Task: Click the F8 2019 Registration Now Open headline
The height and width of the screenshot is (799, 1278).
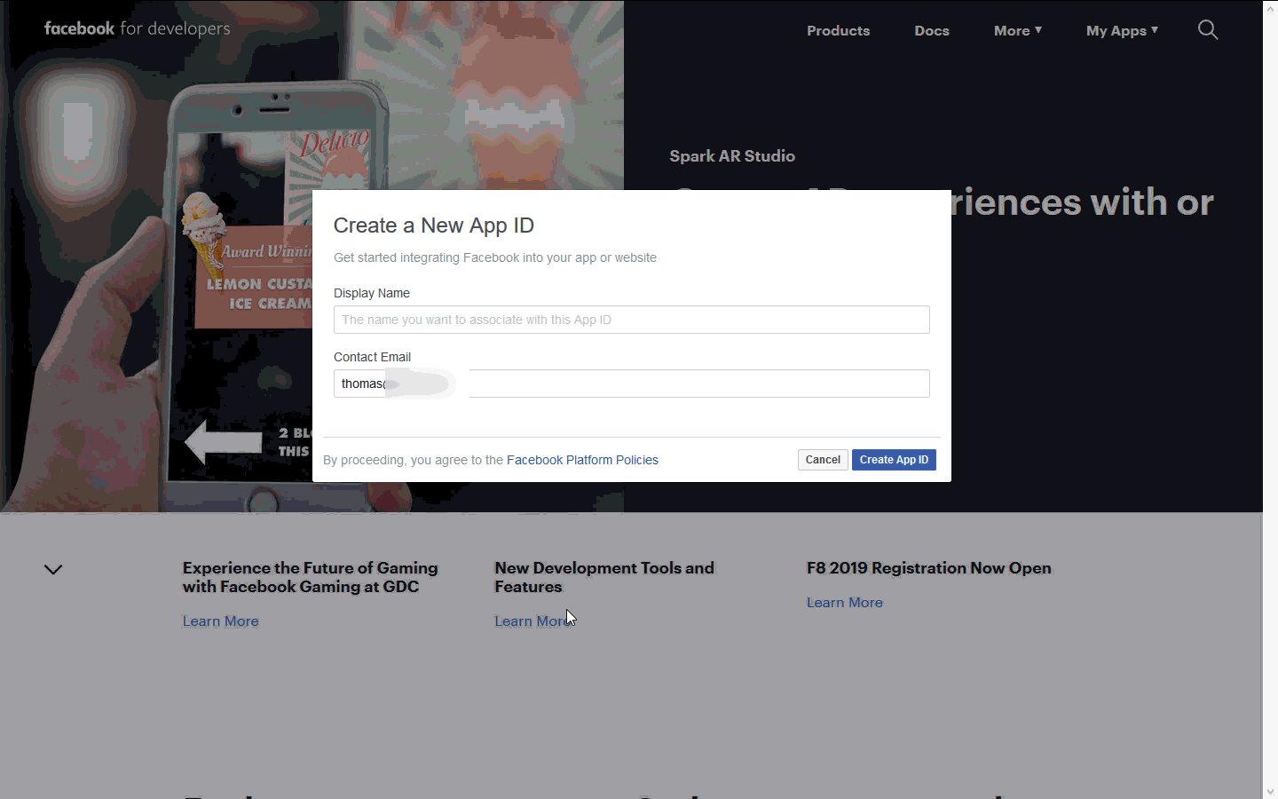Action: pyautogui.click(x=929, y=568)
